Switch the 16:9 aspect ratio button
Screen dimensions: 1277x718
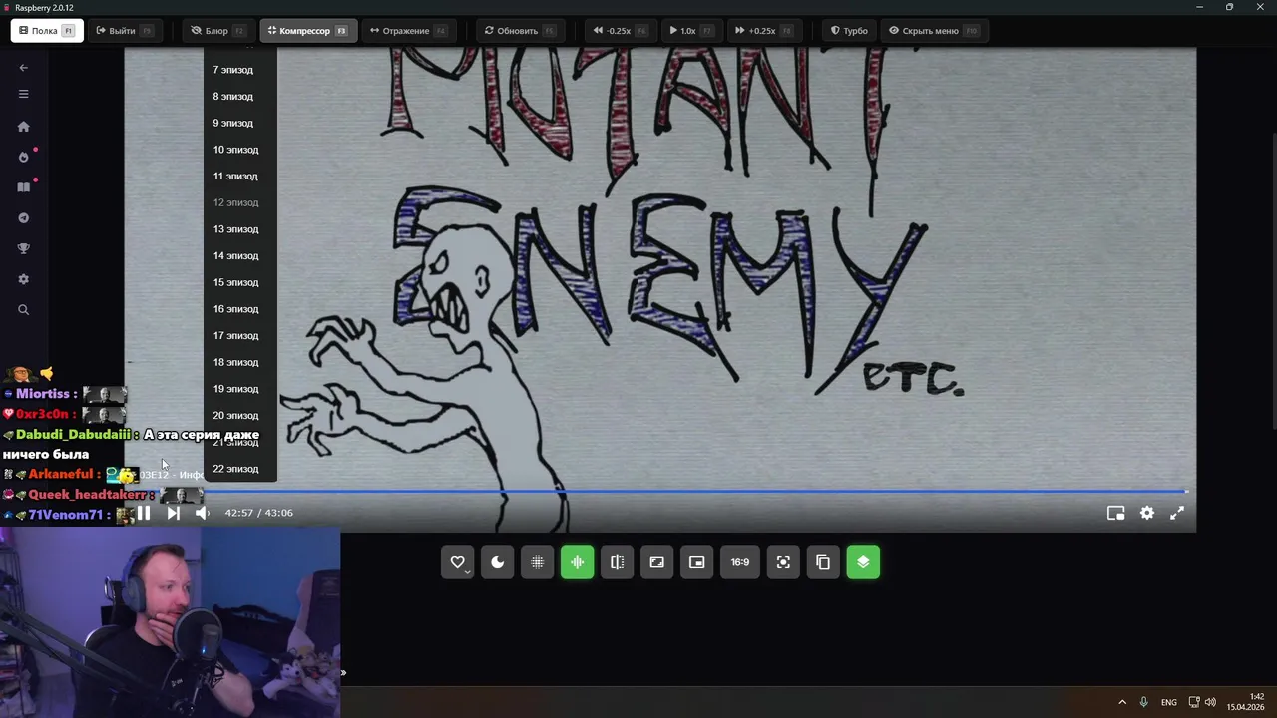(x=740, y=562)
